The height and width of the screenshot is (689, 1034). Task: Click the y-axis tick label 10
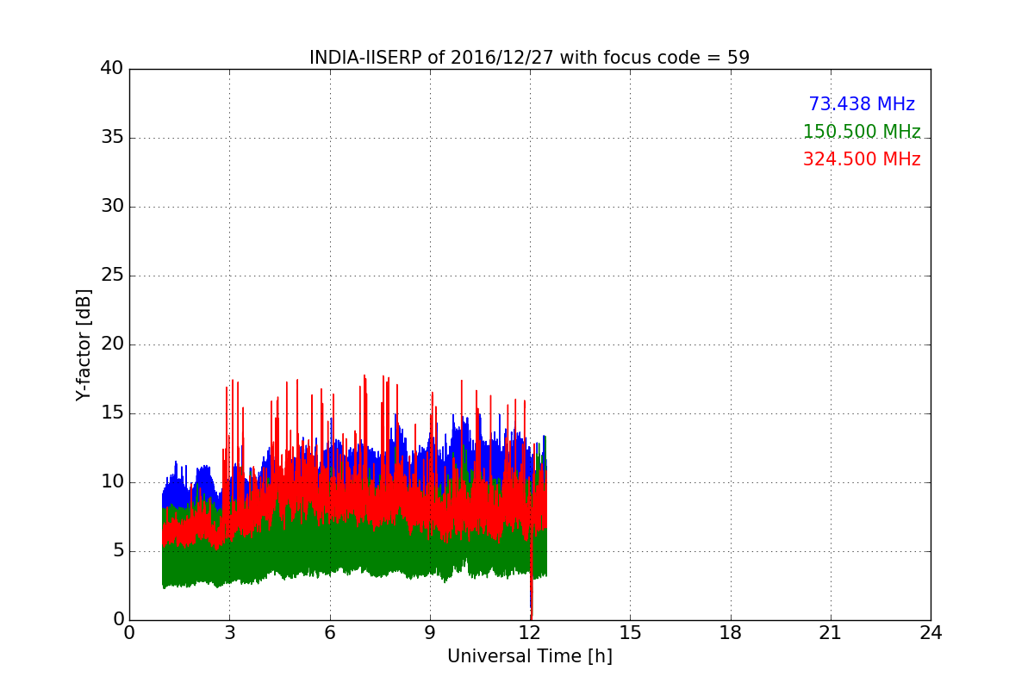tap(112, 482)
